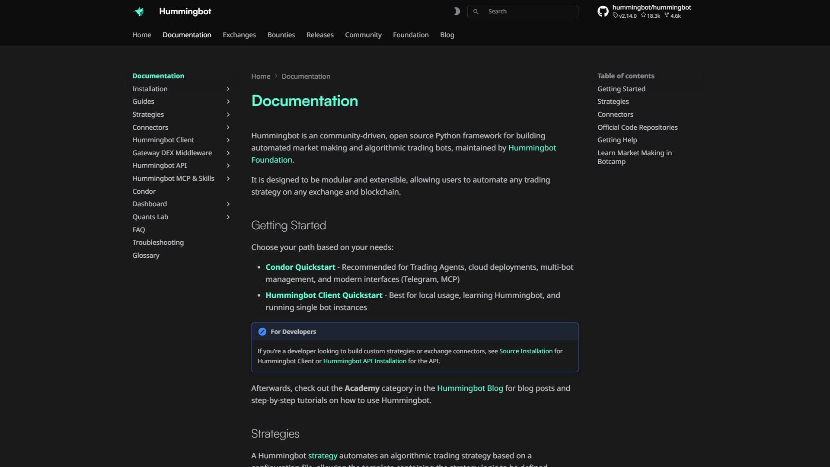The height and width of the screenshot is (467, 830).
Task: Click the Home breadcrumb link
Action: tap(261, 77)
